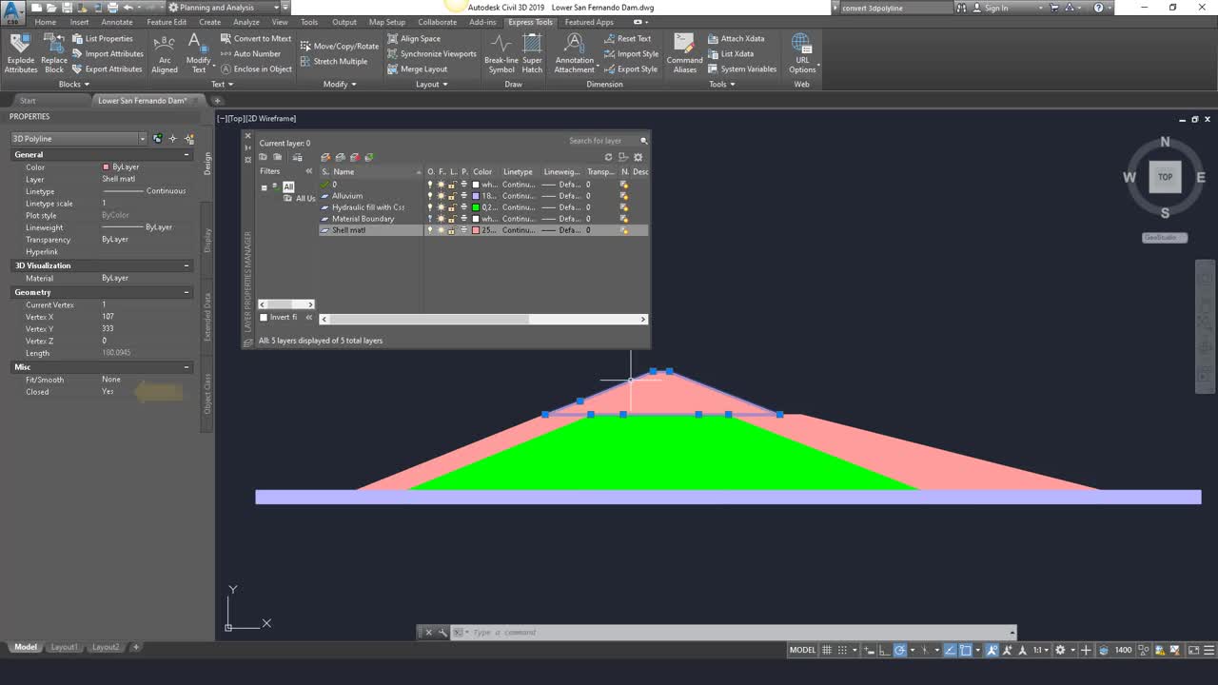Screen dimensions: 1218x685
Task: Freeze the Material Boundary layer
Action: [x=441, y=219]
